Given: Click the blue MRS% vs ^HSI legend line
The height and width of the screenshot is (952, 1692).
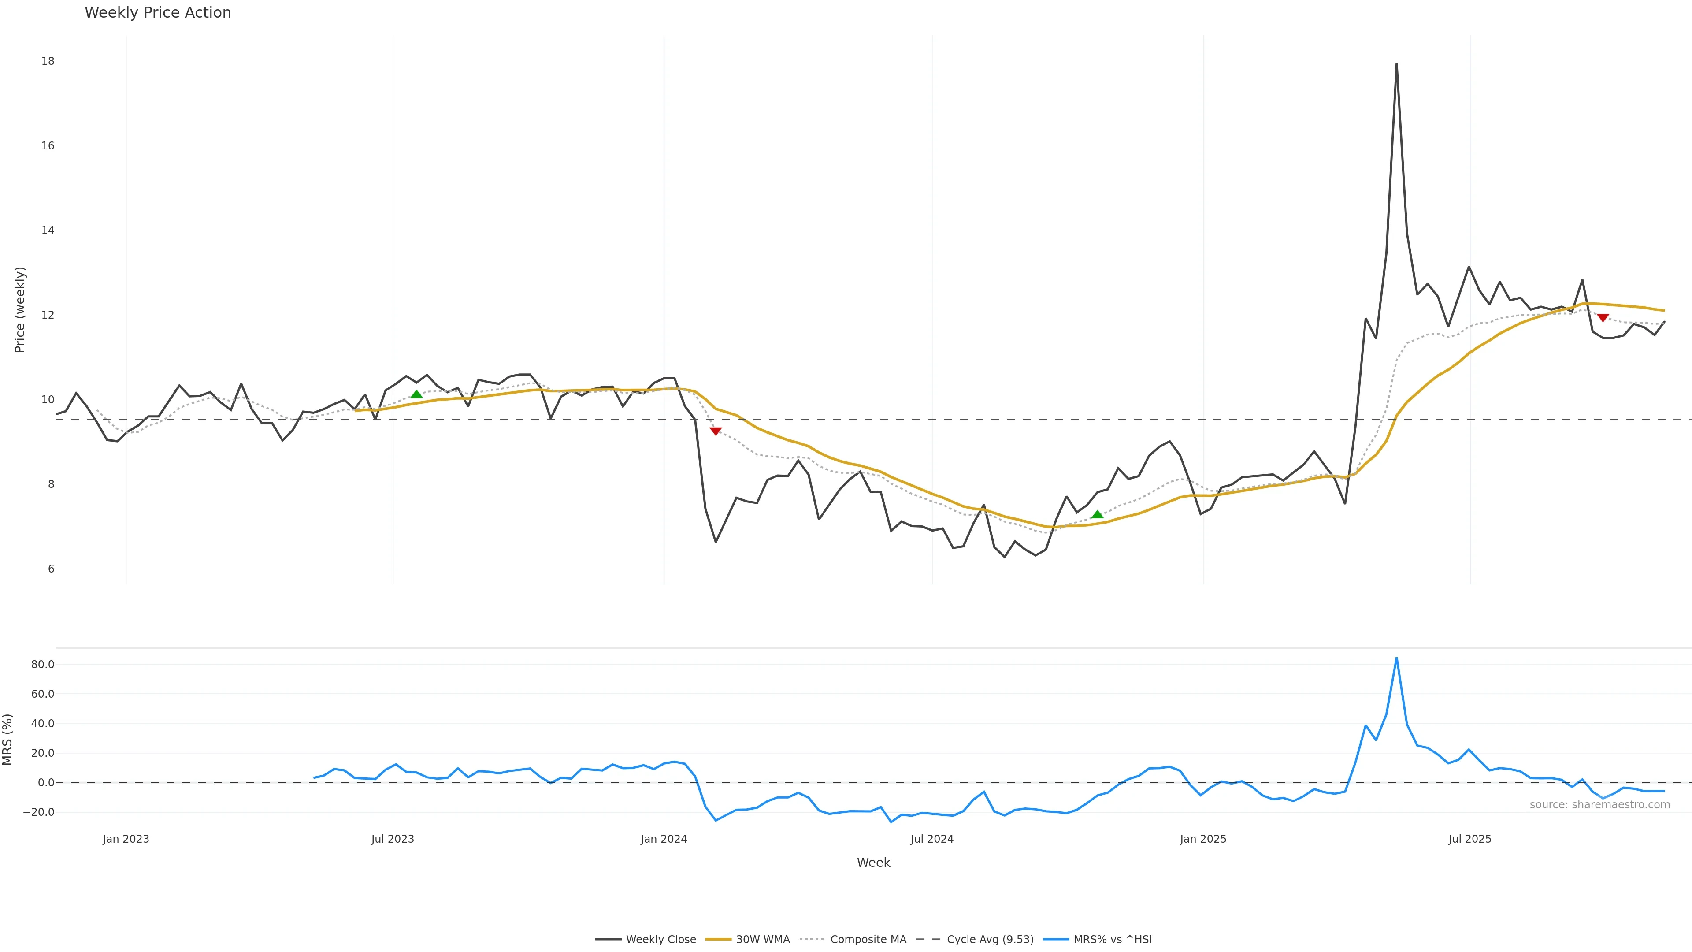Looking at the screenshot, I should point(1056,940).
